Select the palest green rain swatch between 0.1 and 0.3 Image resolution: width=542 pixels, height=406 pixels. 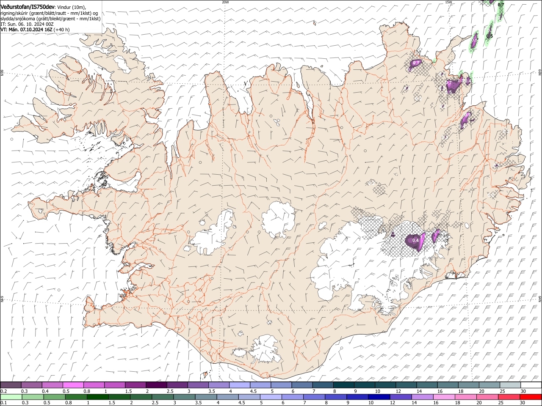pos(11,397)
